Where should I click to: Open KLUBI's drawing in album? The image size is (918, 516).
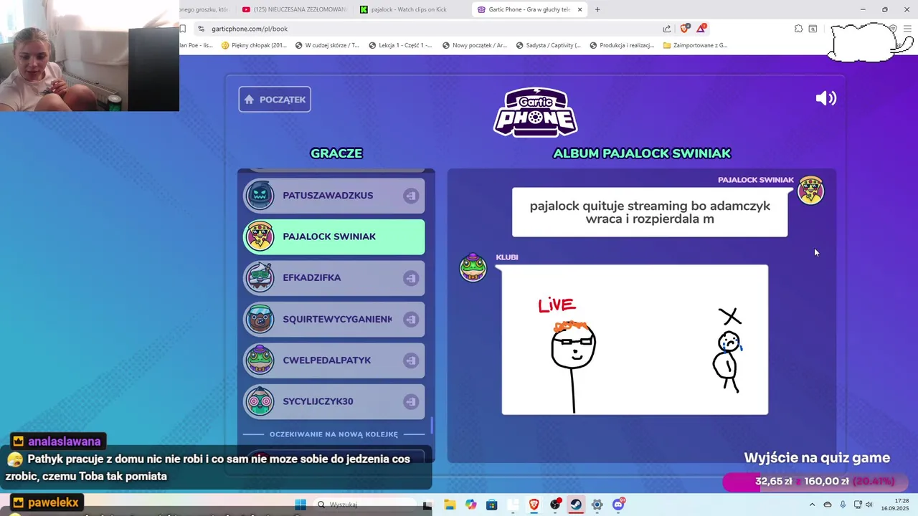tap(635, 340)
